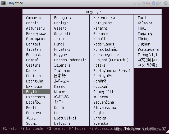The height and width of the screenshot is (134, 169).
Task: Pick Bengali language
Action: [x=33, y=44]
